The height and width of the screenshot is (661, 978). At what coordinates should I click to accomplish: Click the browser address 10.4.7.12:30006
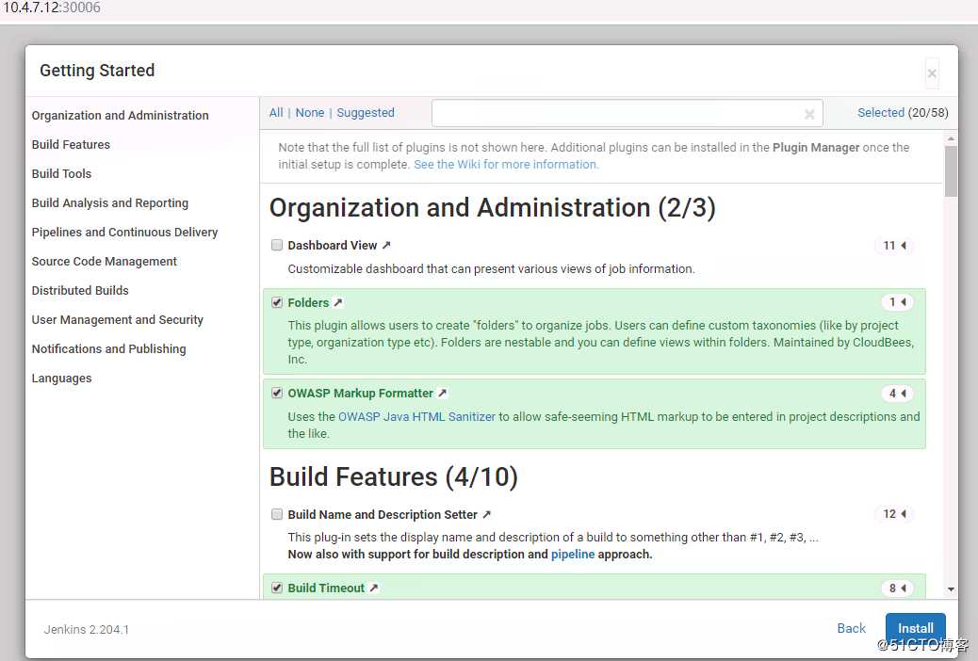coord(52,8)
